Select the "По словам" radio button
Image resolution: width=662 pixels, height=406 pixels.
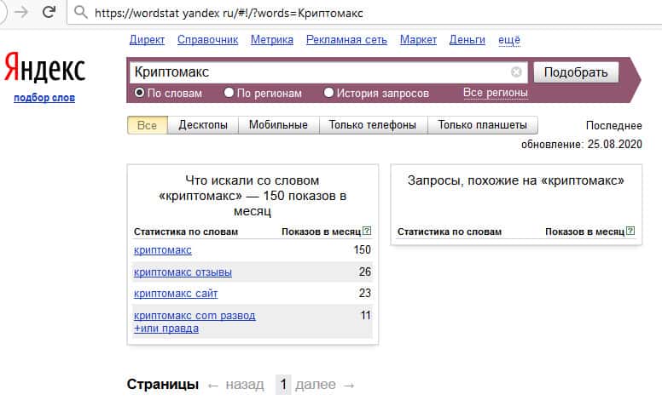[140, 93]
